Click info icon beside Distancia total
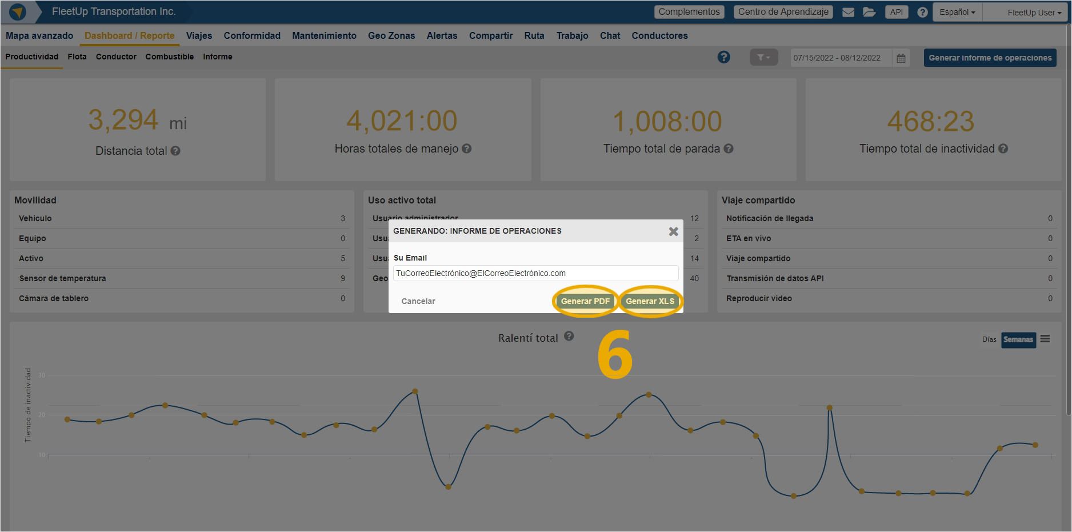Screen dimensions: 1072x532 [x=175, y=151]
